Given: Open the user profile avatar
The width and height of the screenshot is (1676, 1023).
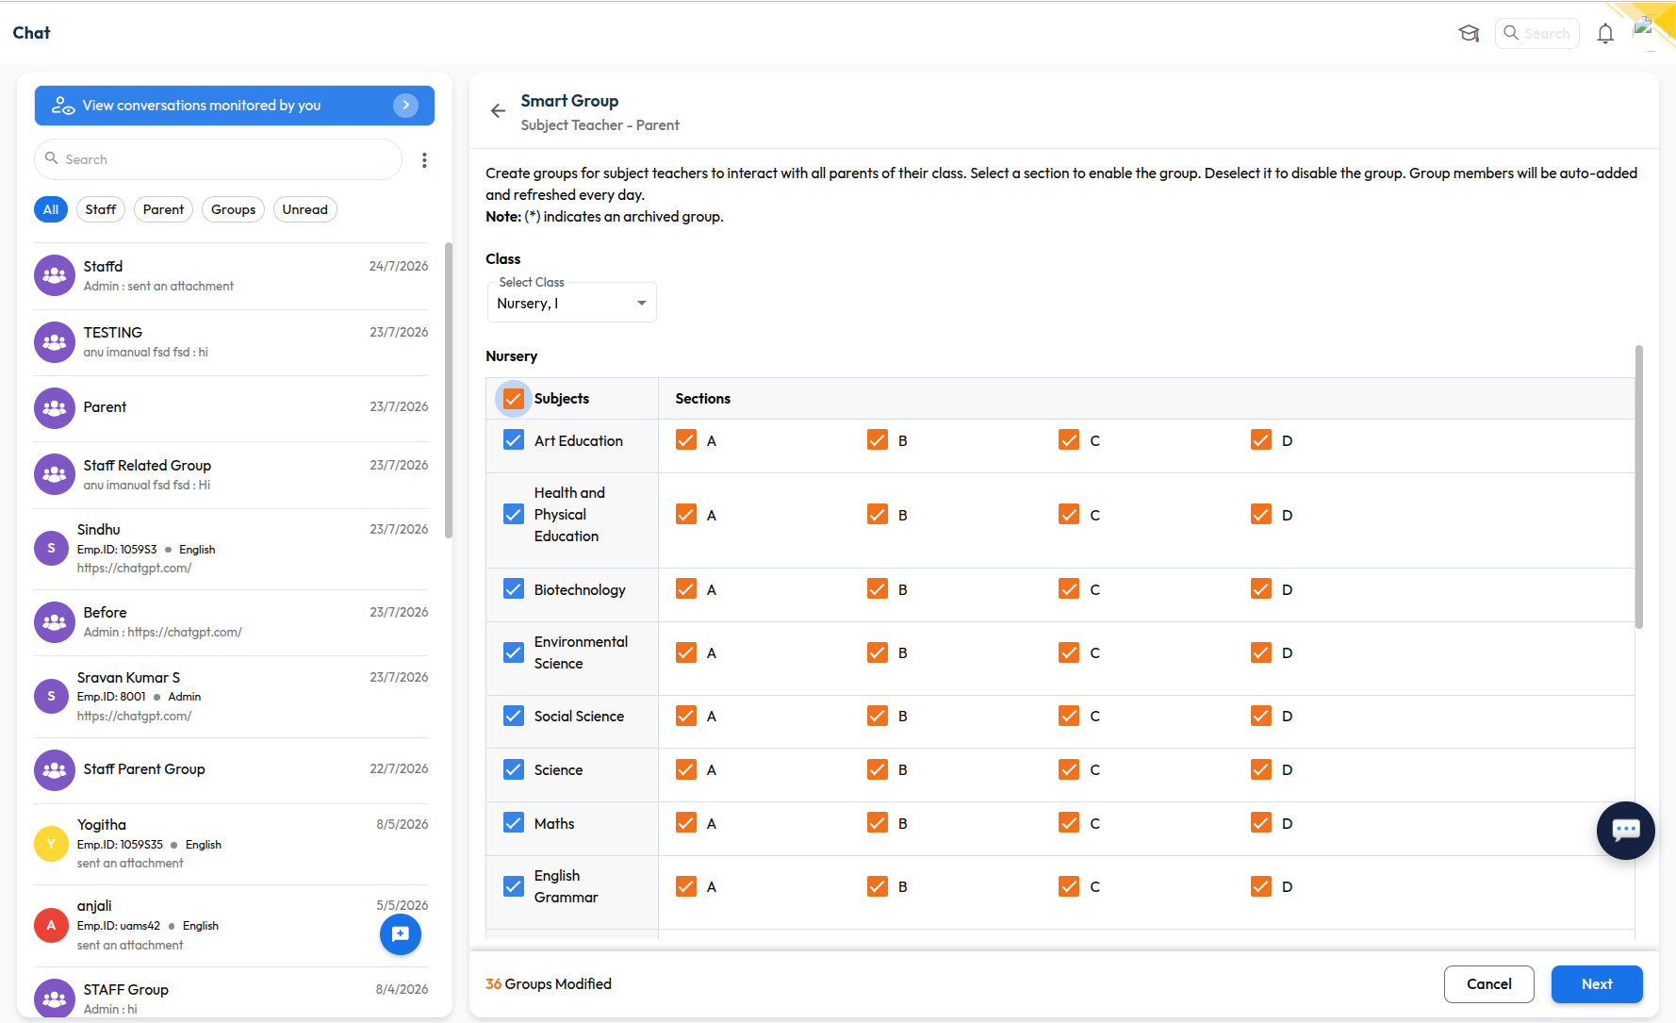Looking at the screenshot, I should coord(1646,28).
